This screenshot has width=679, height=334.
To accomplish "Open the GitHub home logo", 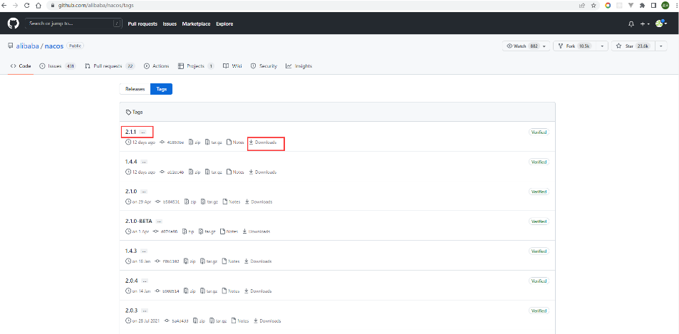I will [x=14, y=24].
